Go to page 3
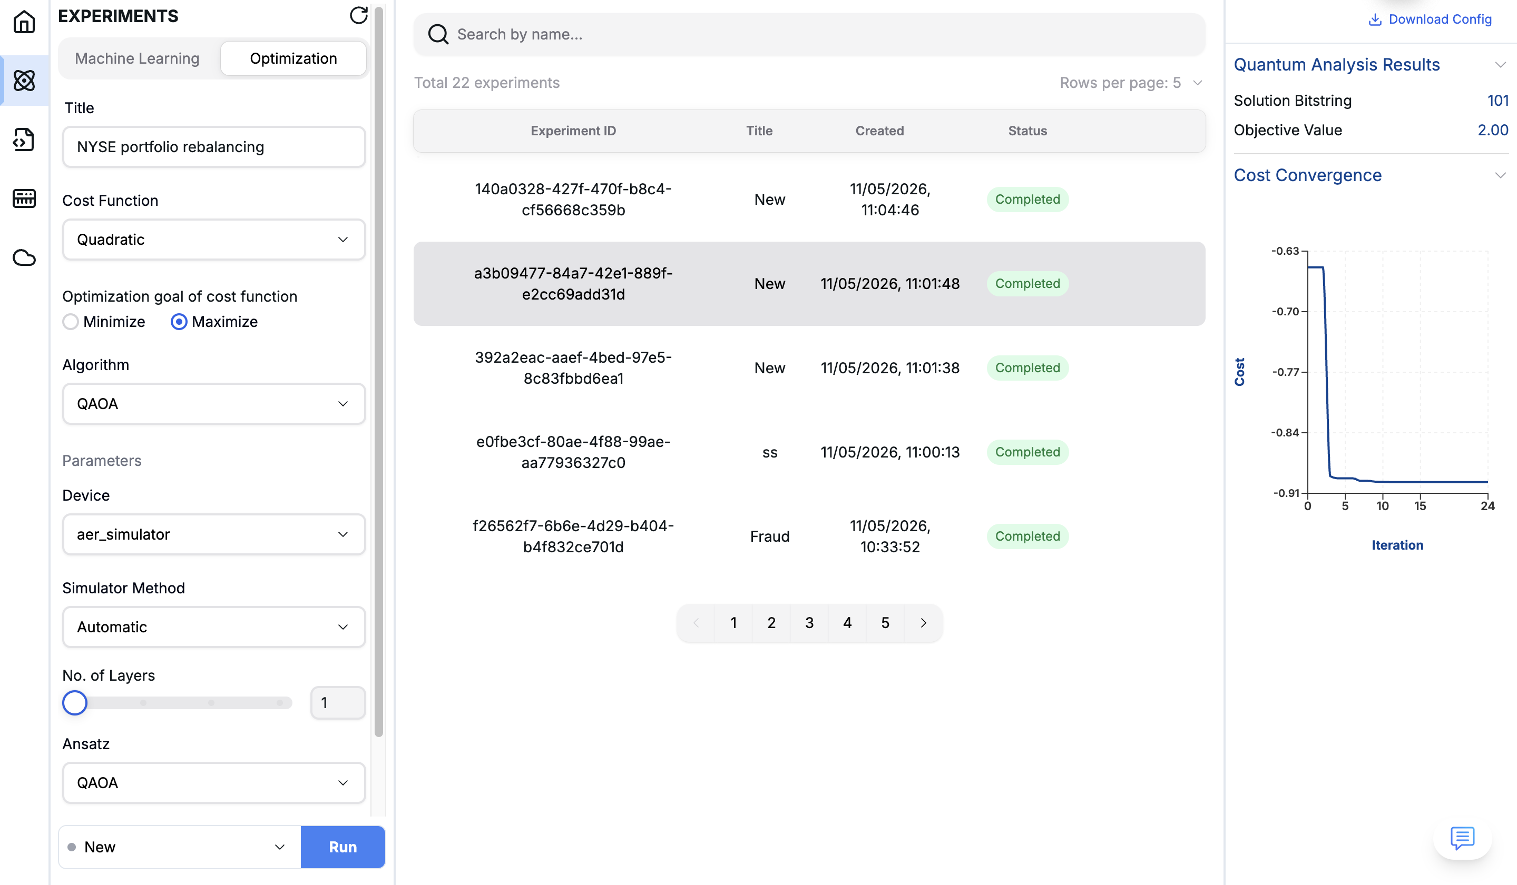Image resolution: width=1517 pixels, height=885 pixels. coord(810,623)
